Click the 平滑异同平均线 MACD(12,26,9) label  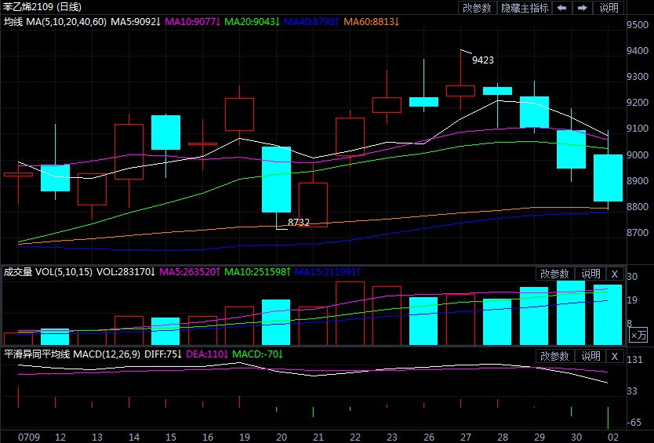[69, 354]
